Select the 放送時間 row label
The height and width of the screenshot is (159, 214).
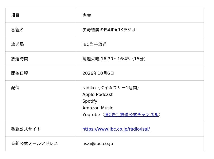(x=20, y=59)
